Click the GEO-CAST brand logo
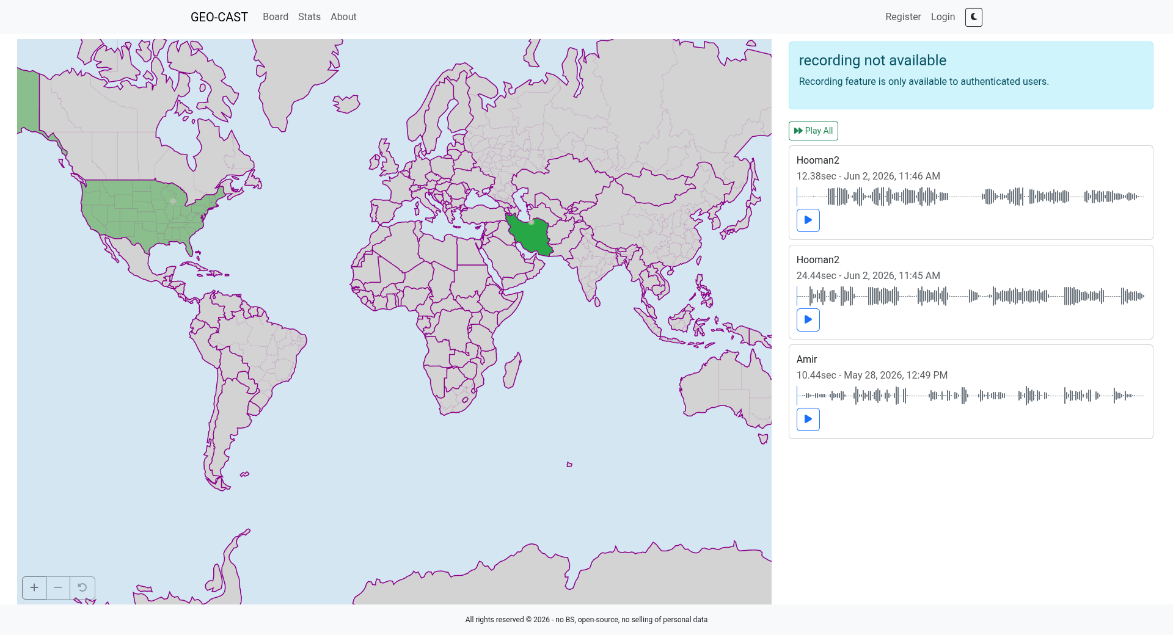Screen dimensions: 1173x635 click(219, 17)
